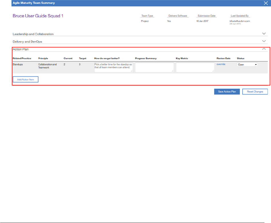
Task: Click the target value 3 in Standups row
Action: [80, 64]
